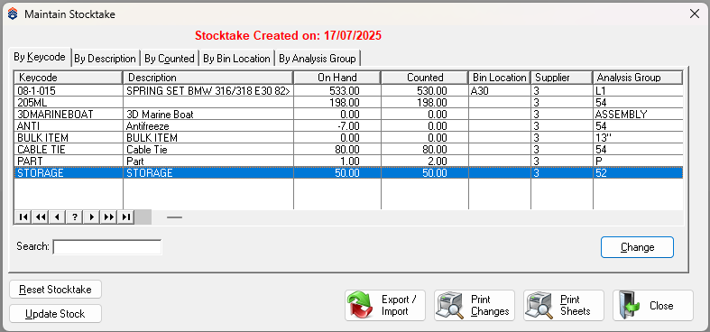710x332 pixels.
Task: Click the Analysis Group column header
Action: 638,78
